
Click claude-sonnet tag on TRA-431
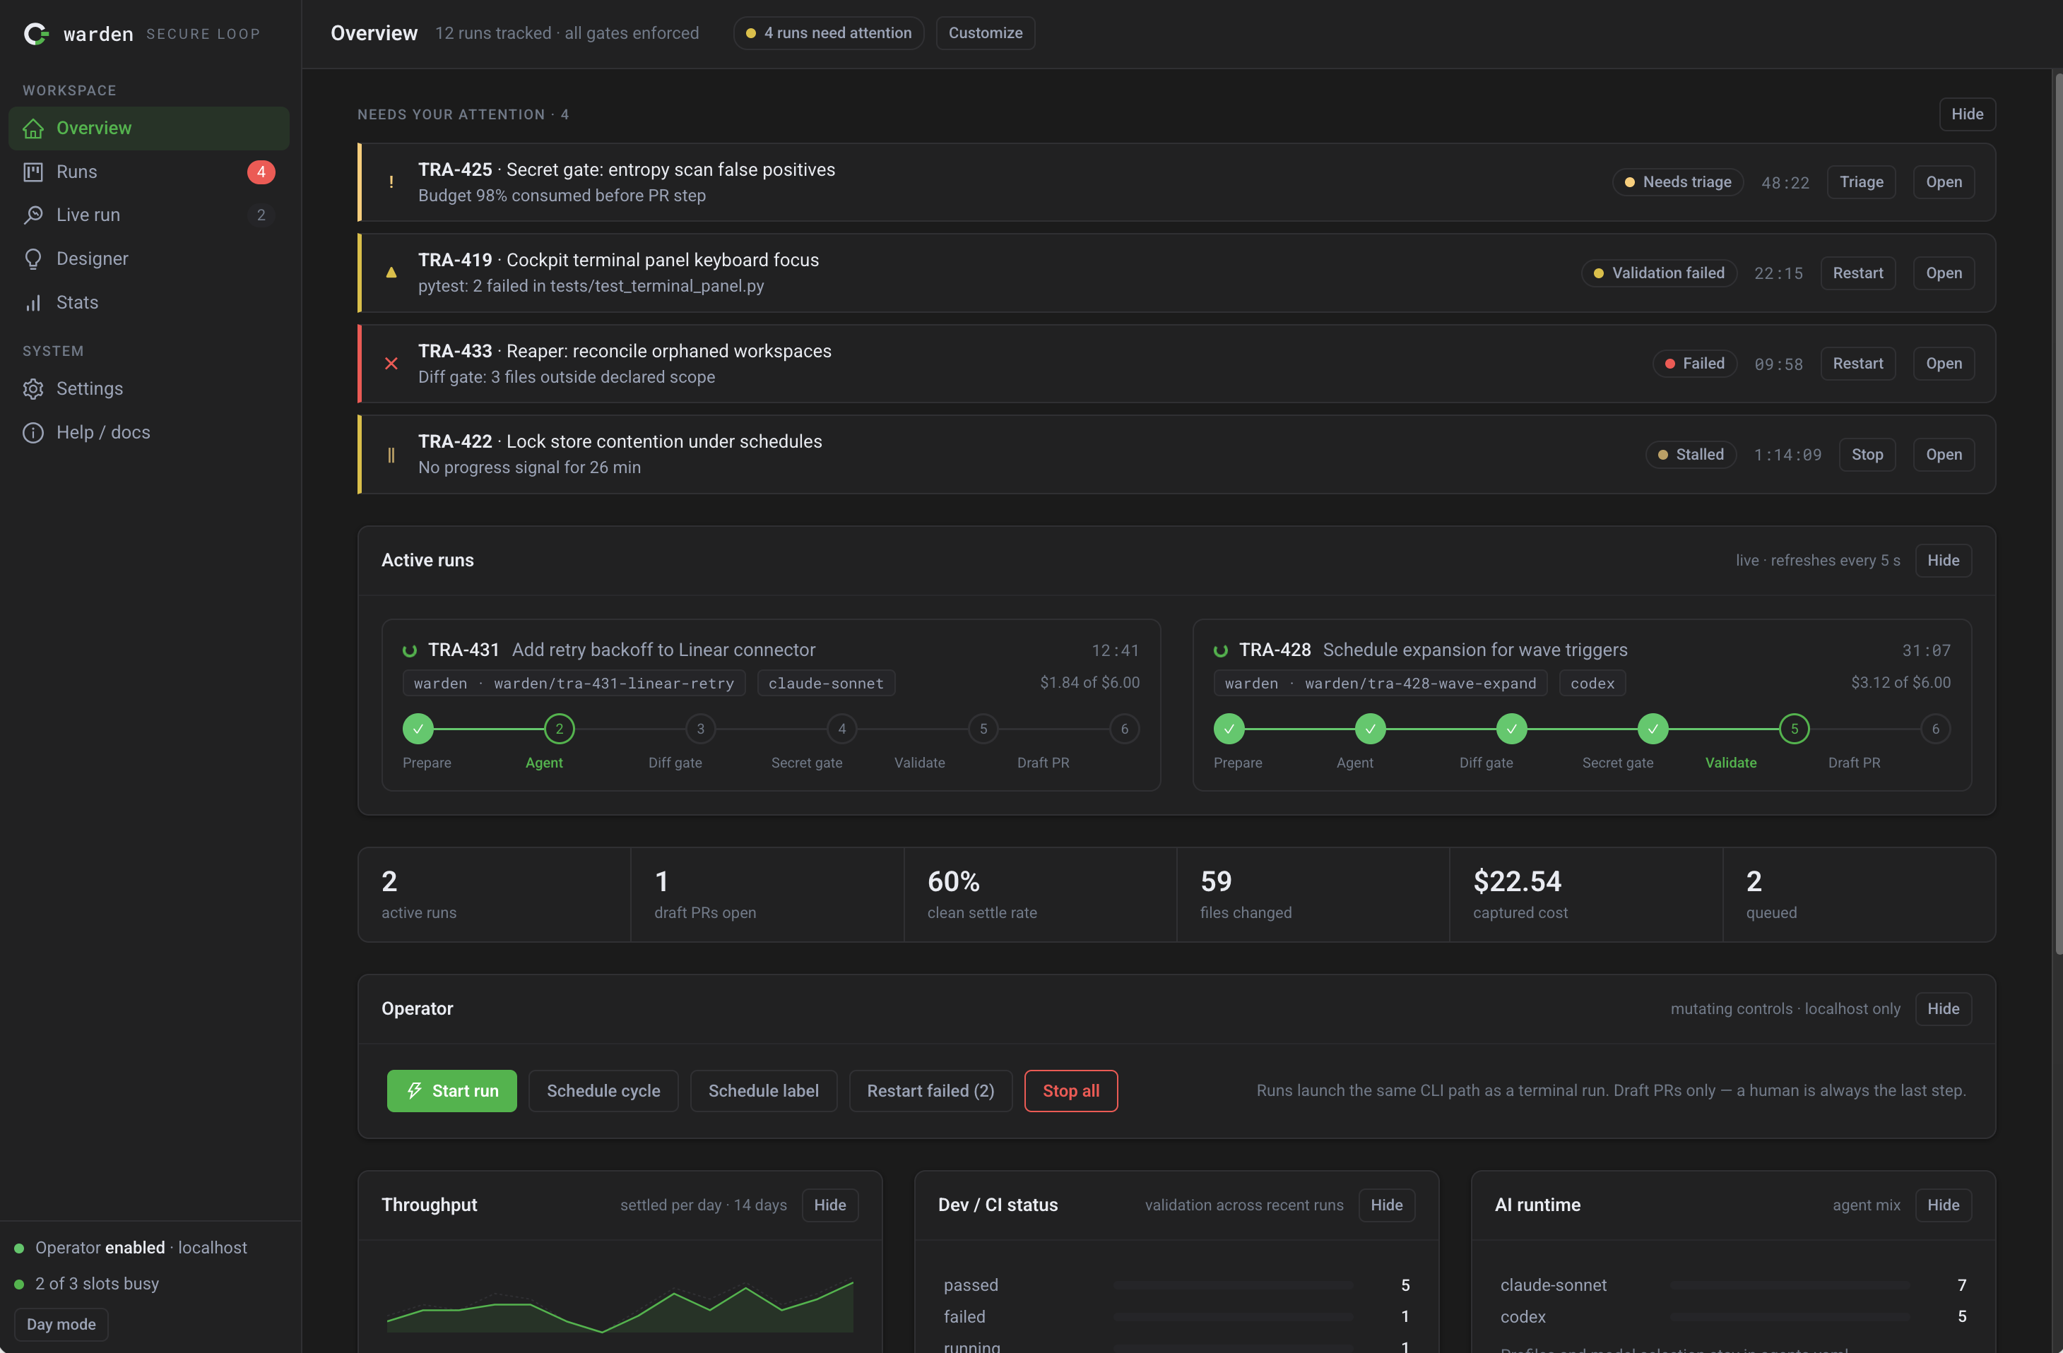coord(825,684)
